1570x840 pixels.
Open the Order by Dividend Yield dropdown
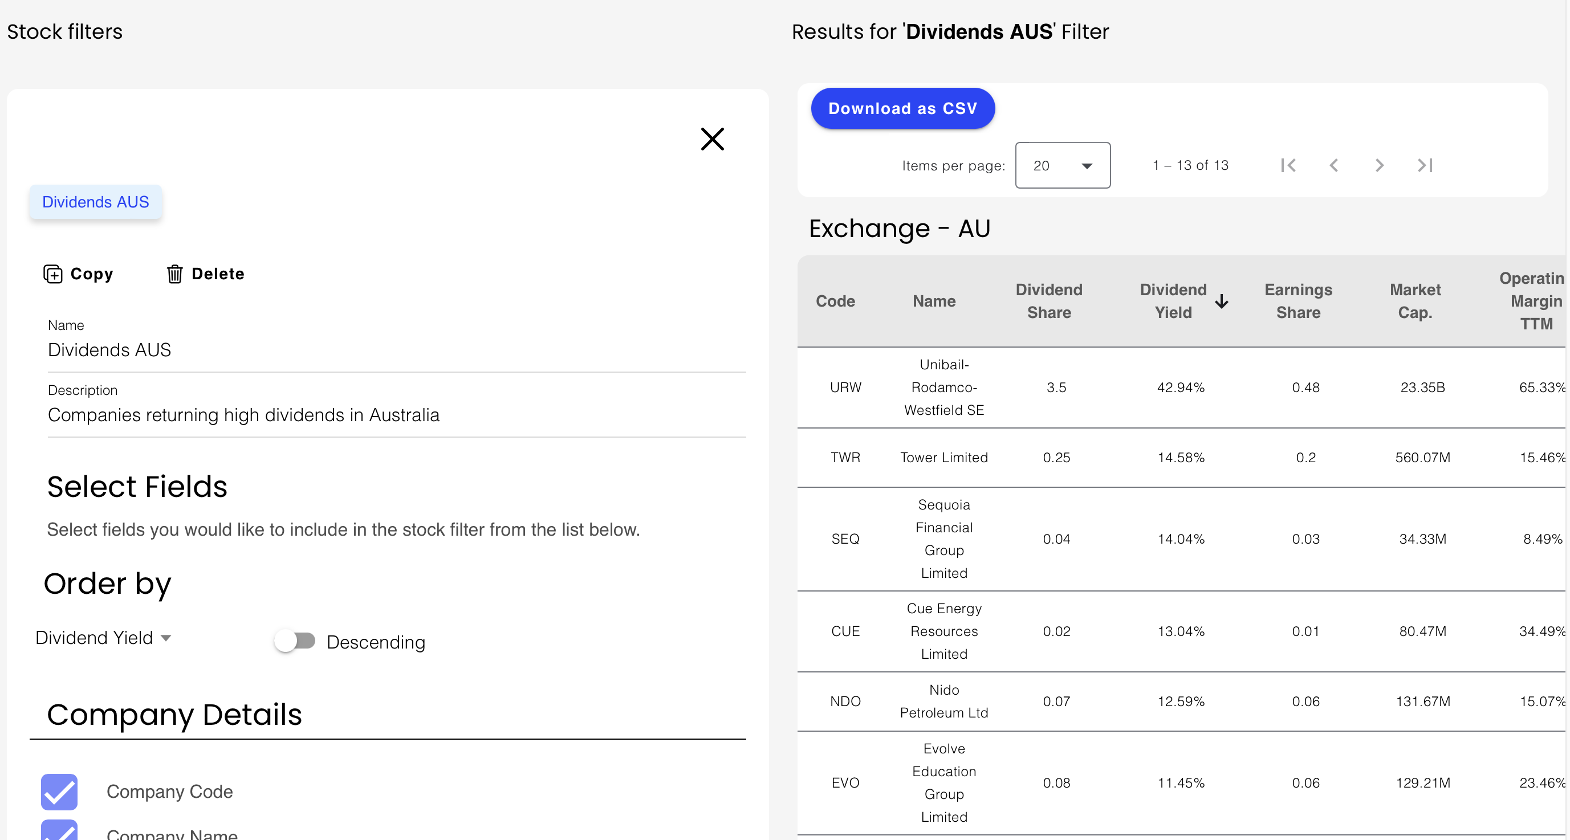104,638
